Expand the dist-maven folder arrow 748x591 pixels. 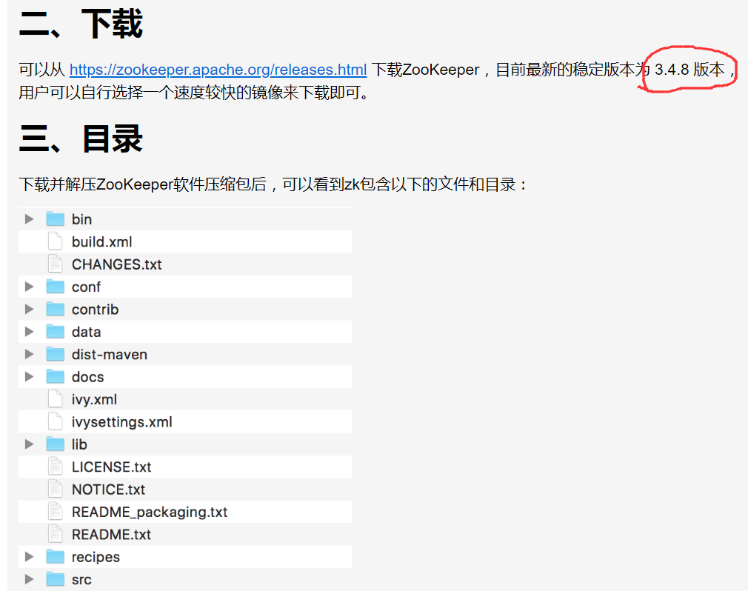[x=30, y=355]
